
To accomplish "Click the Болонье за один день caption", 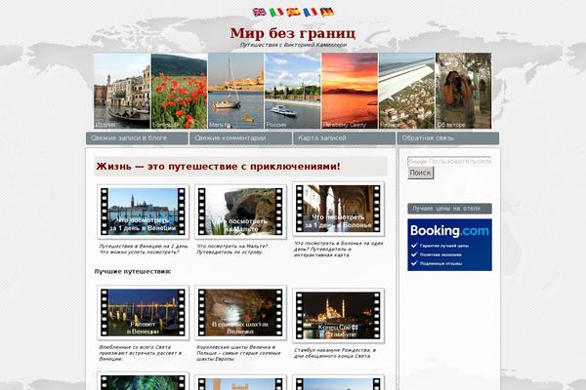I will [338, 249].
